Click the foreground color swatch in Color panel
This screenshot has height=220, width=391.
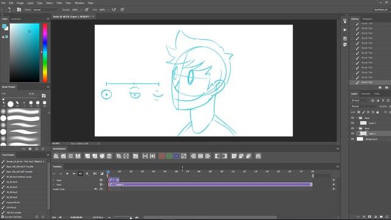[4, 26]
